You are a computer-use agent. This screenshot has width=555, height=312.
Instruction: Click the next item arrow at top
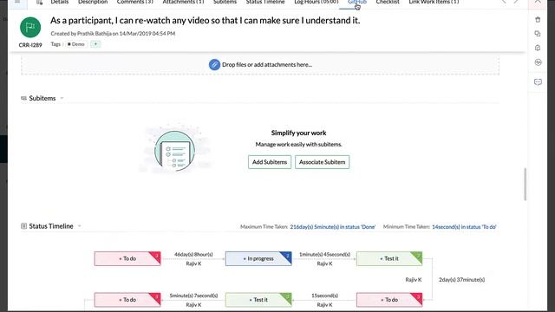click(516, 2)
